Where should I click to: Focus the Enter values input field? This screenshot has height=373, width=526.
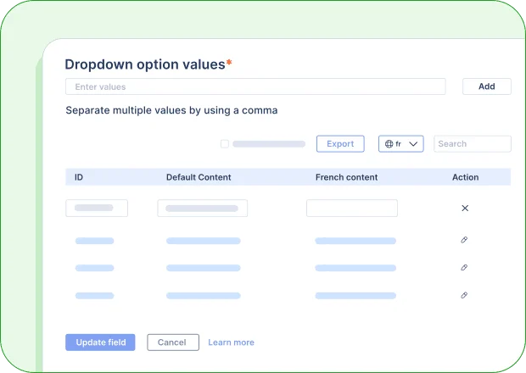(x=255, y=86)
